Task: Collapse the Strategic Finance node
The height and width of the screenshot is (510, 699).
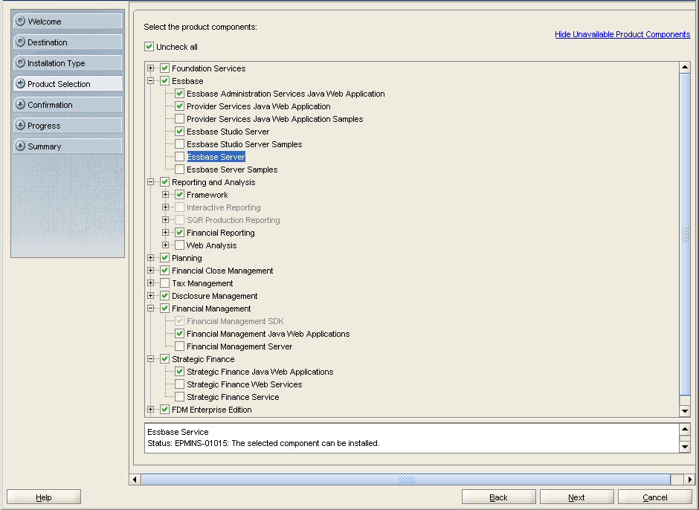Action: tap(151, 359)
